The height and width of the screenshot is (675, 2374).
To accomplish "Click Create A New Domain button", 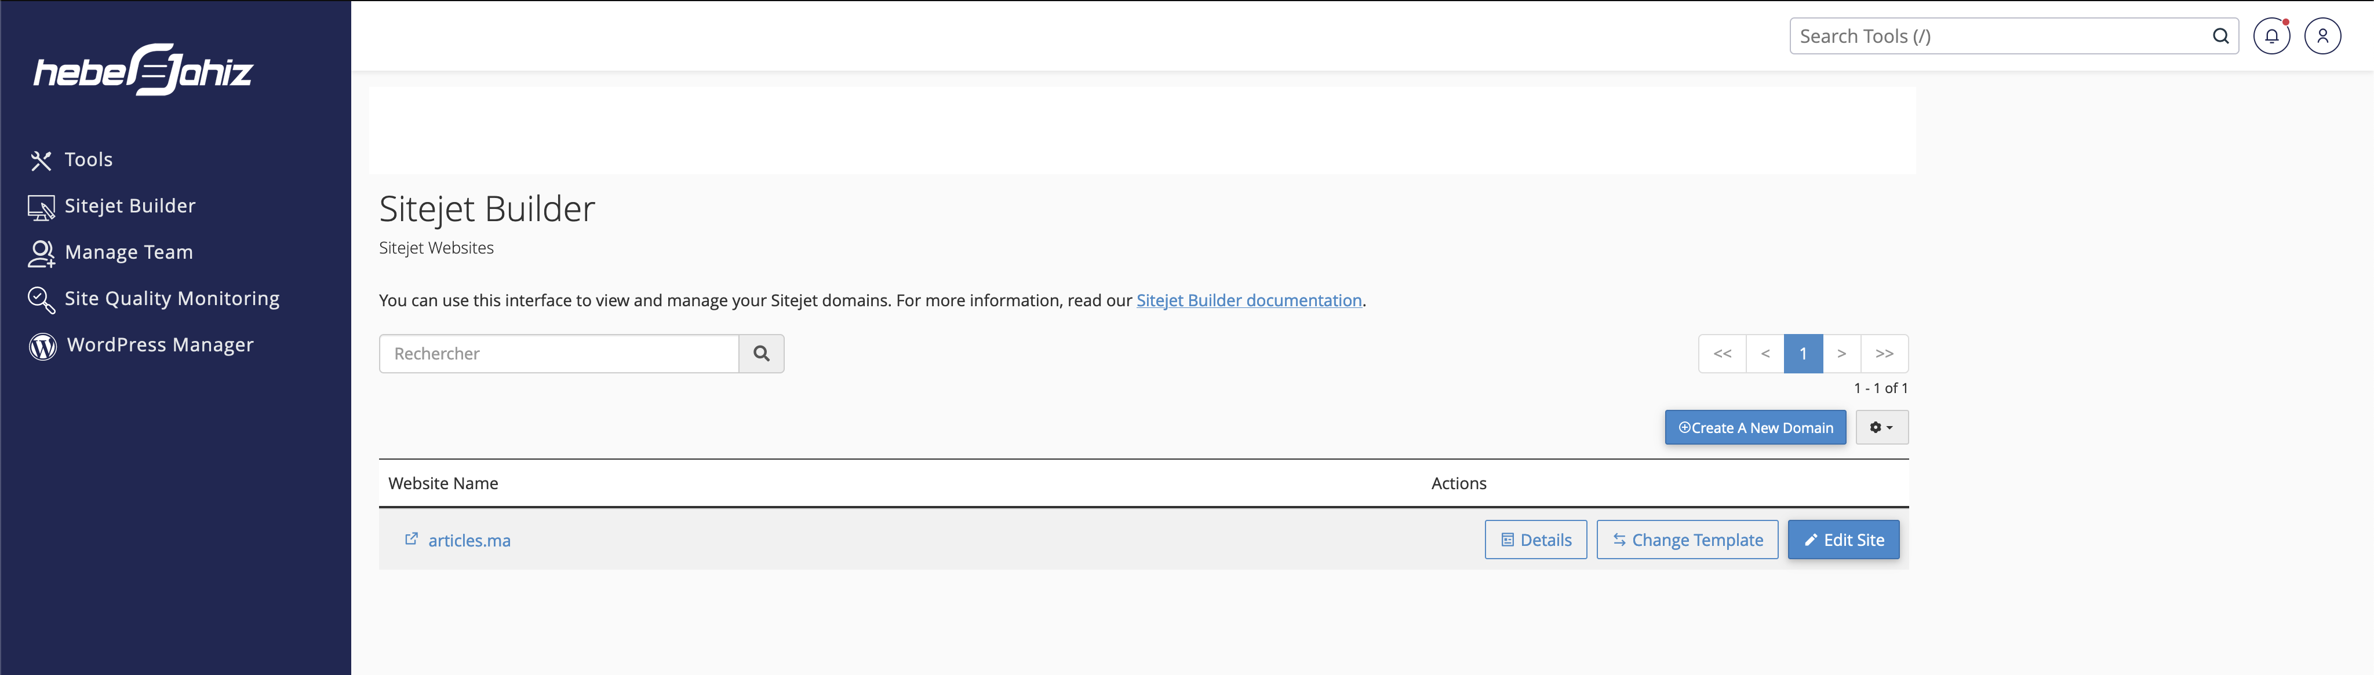I will [x=1756, y=427].
